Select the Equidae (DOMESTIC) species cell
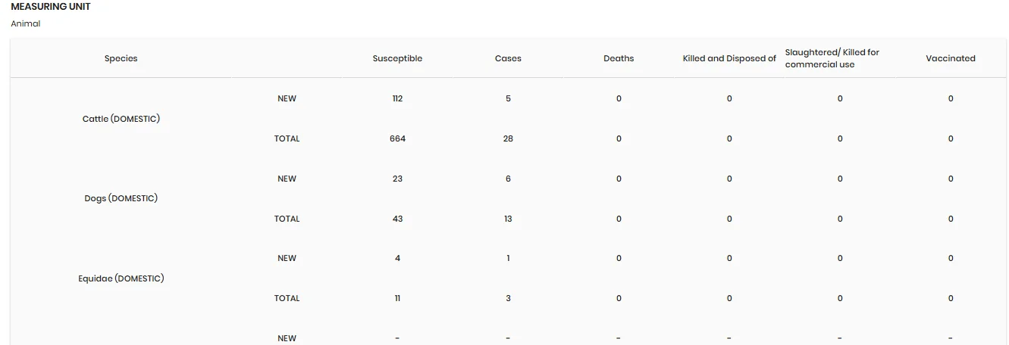This screenshot has width=1009, height=345. (x=121, y=278)
